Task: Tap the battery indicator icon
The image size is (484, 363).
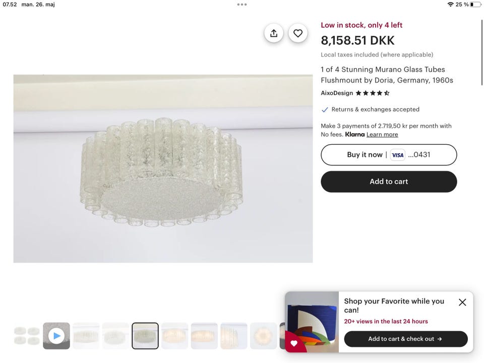Action: (x=475, y=5)
